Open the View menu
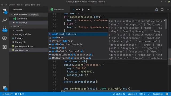Image resolution: width=171 pixels, height=96 pixels. tap(18, 5)
